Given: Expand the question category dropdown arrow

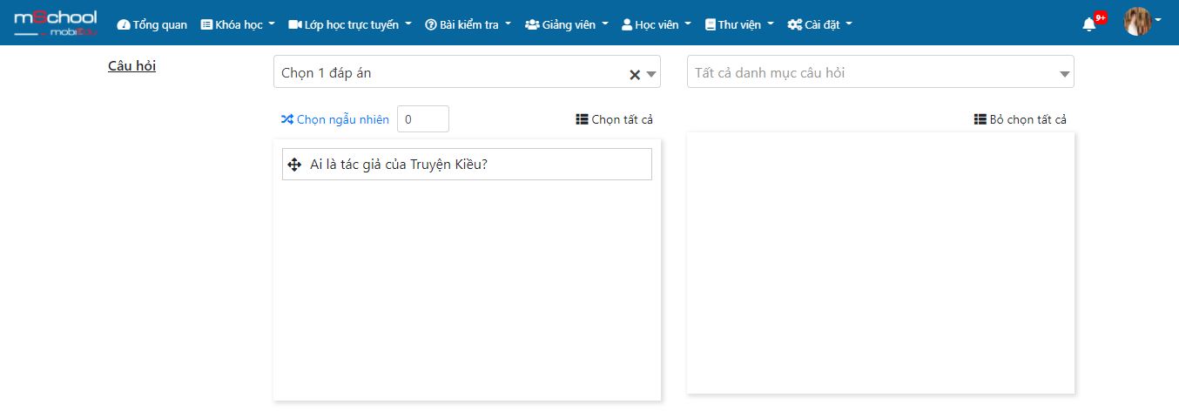Looking at the screenshot, I should [x=1064, y=75].
